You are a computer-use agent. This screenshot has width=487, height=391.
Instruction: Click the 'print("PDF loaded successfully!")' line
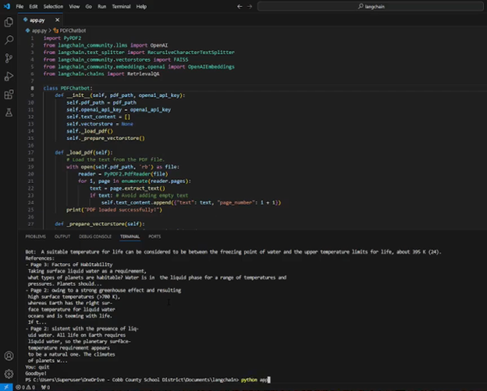114,210
